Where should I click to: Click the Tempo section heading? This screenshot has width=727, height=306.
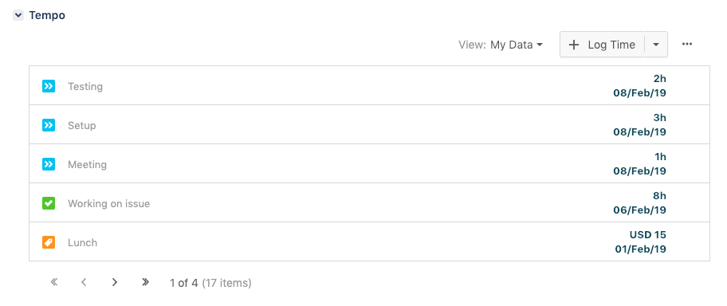tap(47, 15)
